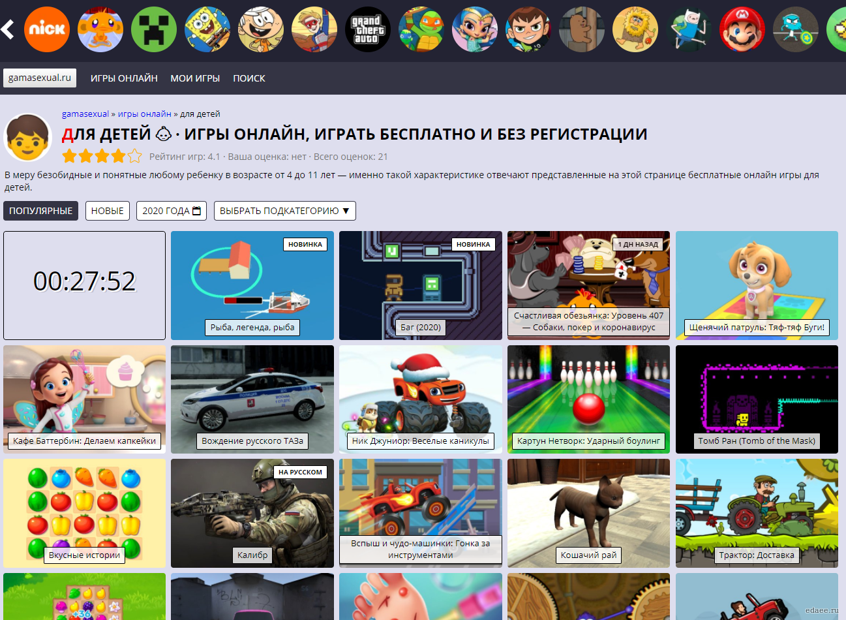Click the Всего оценок: 21 text
Viewport: 846px width, 620px height.
[351, 157]
